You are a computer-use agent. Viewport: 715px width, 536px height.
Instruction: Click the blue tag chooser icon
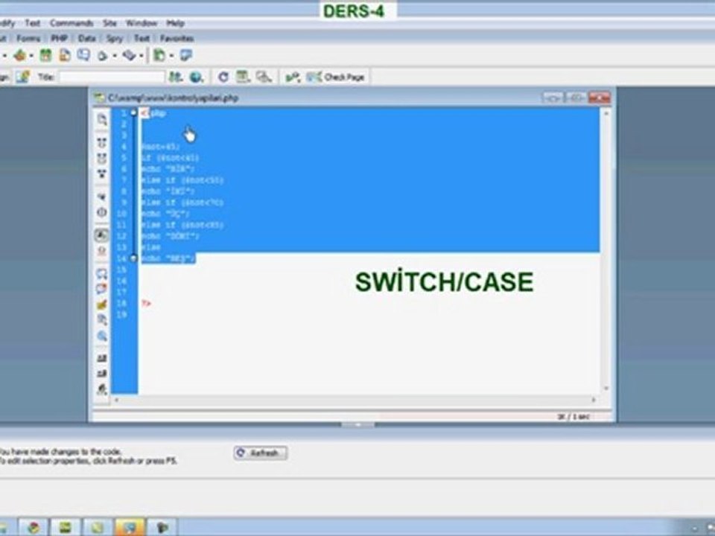(186, 56)
